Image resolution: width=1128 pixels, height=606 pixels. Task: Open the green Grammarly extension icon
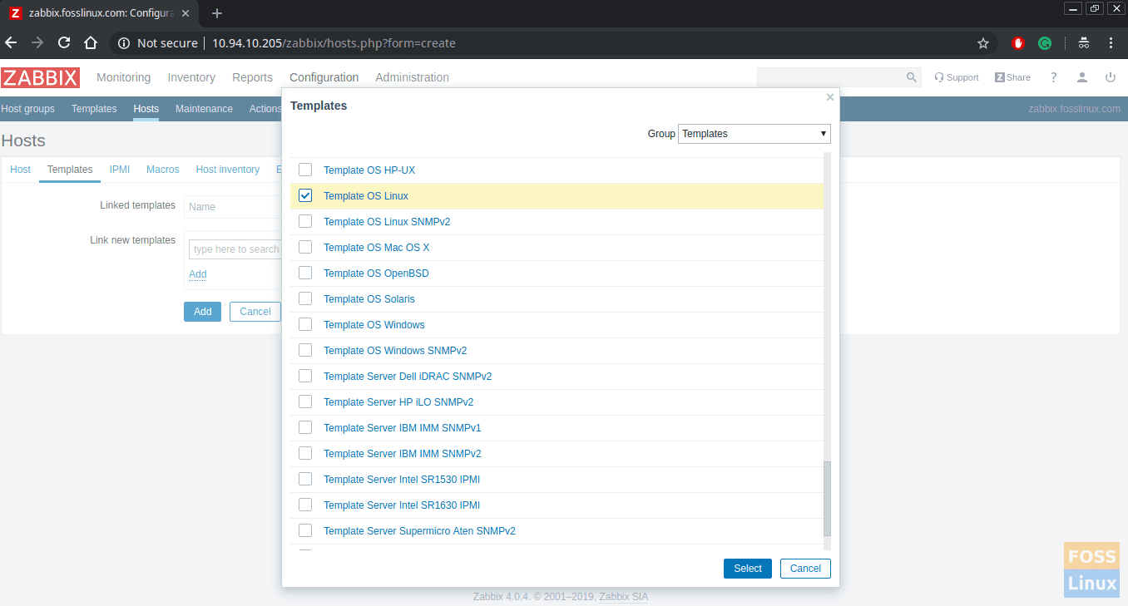point(1045,43)
